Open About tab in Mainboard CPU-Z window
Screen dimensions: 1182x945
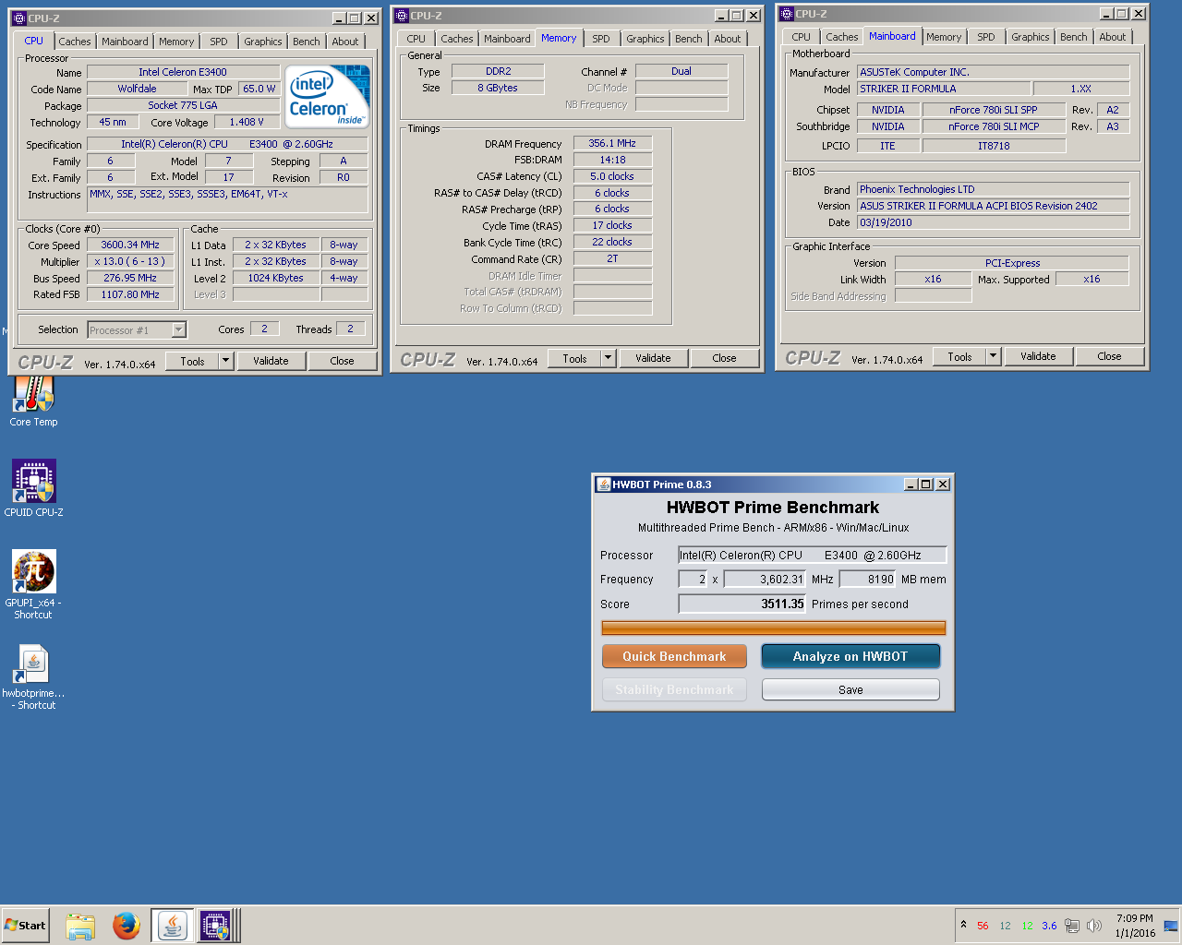1113,37
